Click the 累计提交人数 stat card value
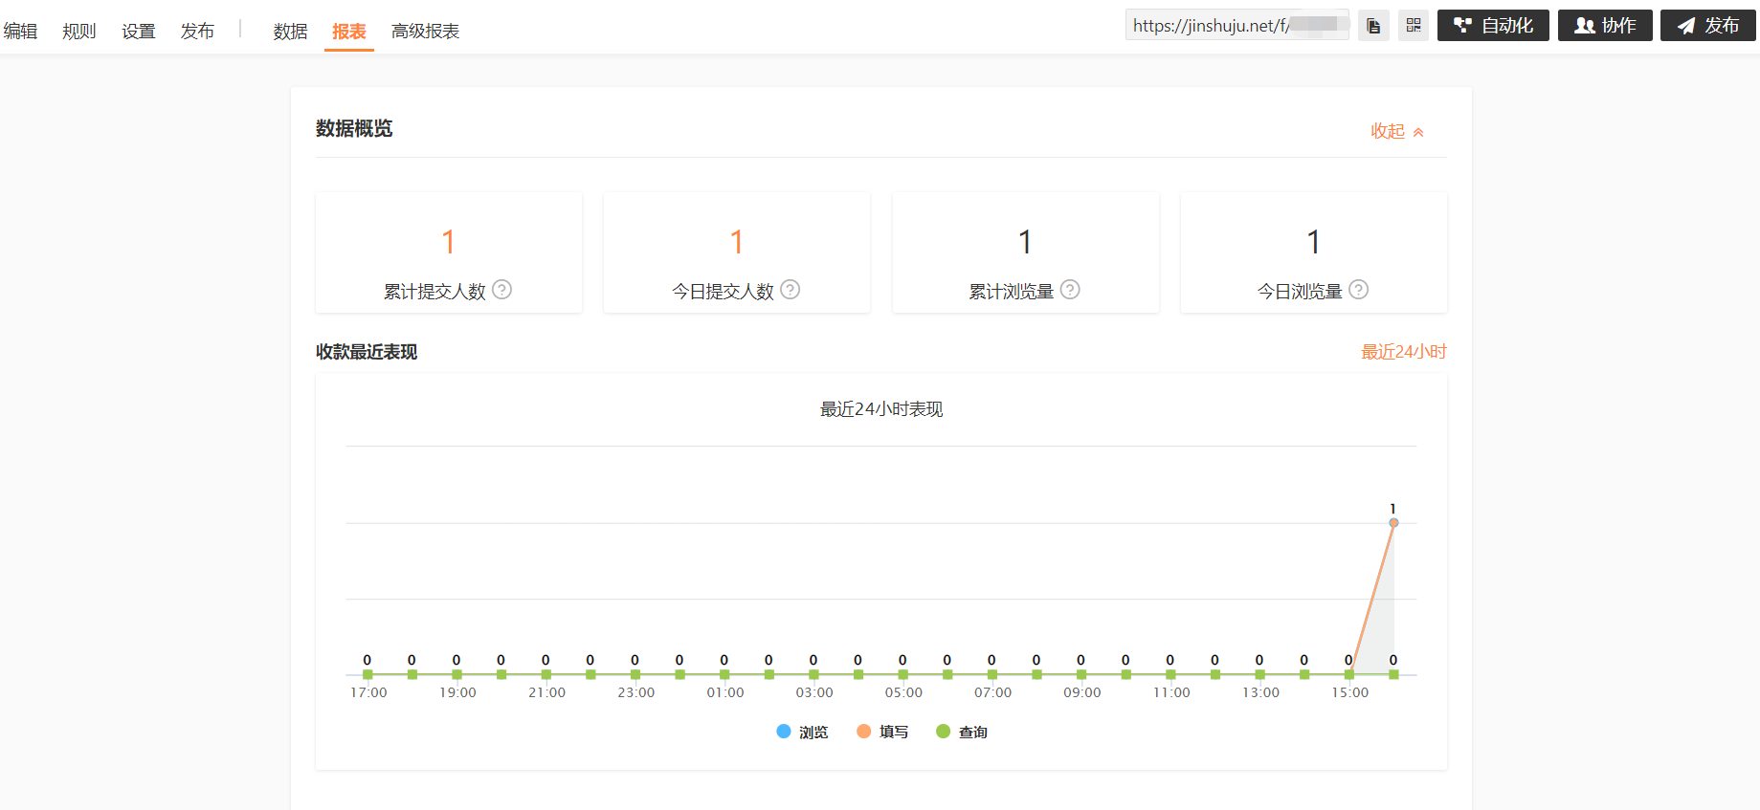This screenshot has width=1760, height=810. (x=448, y=242)
